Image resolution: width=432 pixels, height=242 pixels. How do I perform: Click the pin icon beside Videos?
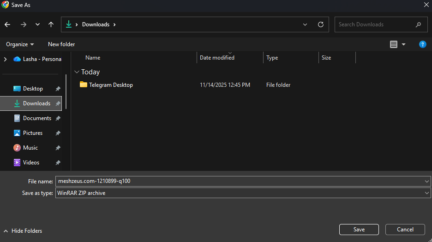click(x=58, y=163)
